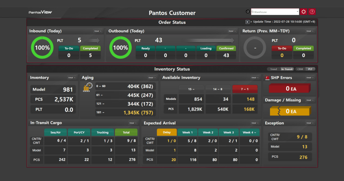This screenshot has height=181, width=344.
Task: Click the magnifier icon in the Warehouse box
Action: (x=253, y=12)
